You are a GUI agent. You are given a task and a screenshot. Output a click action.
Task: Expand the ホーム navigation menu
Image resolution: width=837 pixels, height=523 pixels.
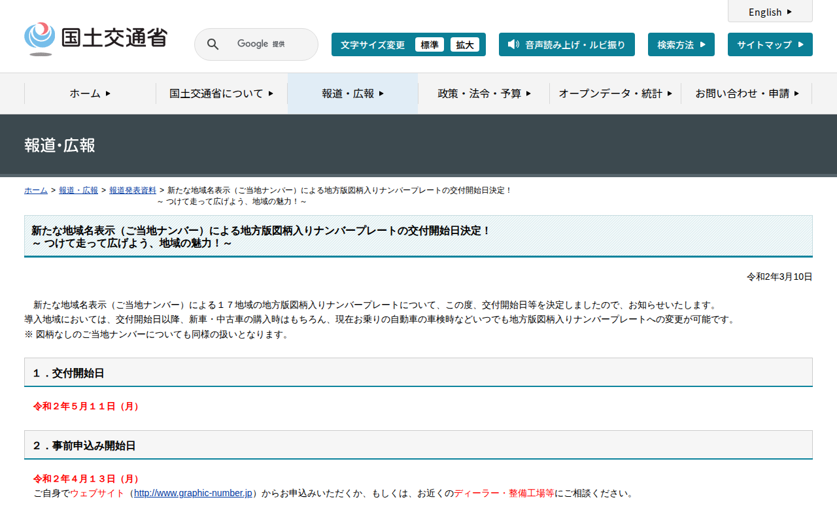[x=90, y=93]
